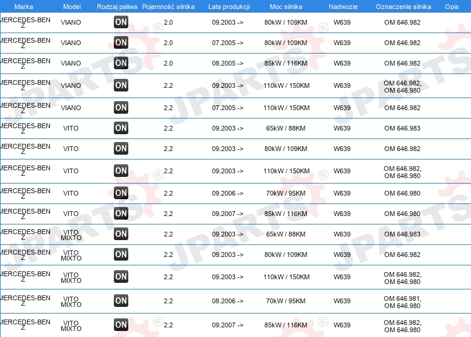Click the ON icon for VITO MIXTO 110kW / 150KM
Screen dimensions: 471x337
point(121,277)
